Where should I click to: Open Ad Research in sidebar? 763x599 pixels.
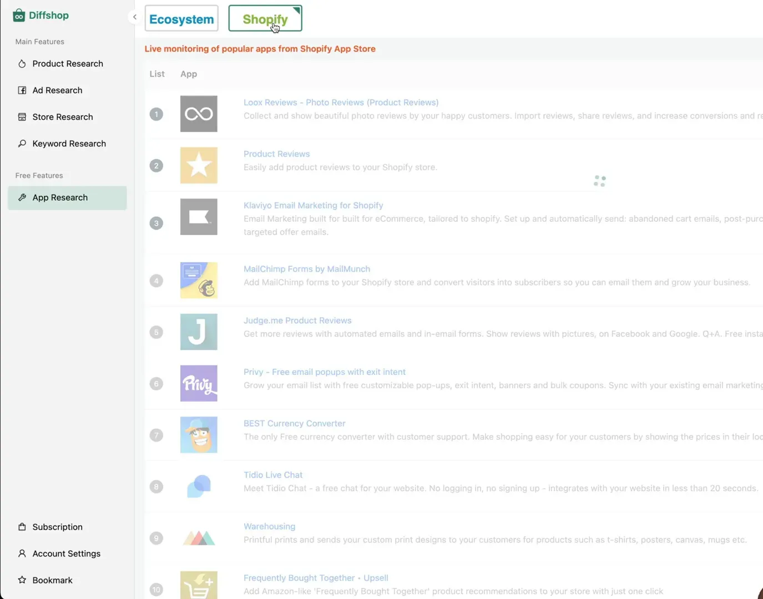67,90
